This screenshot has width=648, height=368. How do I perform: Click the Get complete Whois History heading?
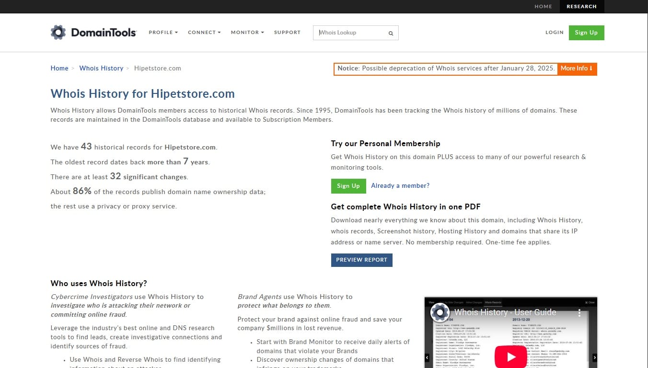click(x=405, y=207)
